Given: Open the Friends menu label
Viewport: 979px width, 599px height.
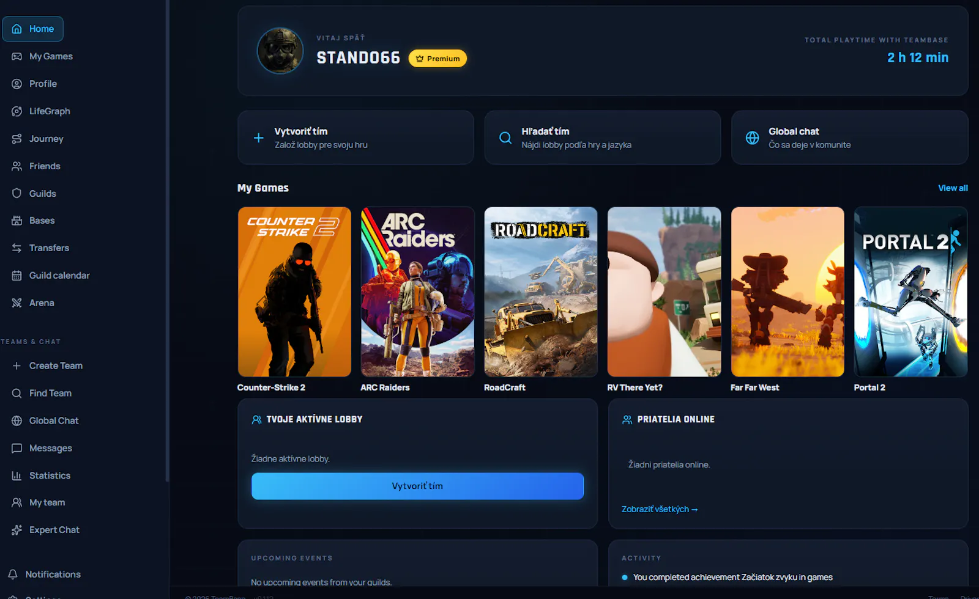Looking at the screenshot, I should coord(45,166).
